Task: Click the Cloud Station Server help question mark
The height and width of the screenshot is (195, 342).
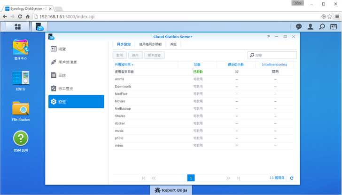Action: (x=268, y=36)
